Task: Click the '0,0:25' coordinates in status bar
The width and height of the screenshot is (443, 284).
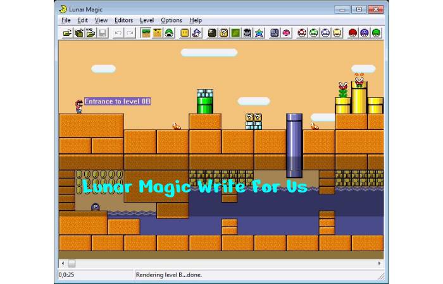Action: coord(66,275)
